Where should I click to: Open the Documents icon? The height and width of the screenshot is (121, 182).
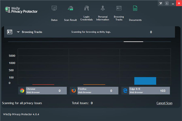[135, 8]
